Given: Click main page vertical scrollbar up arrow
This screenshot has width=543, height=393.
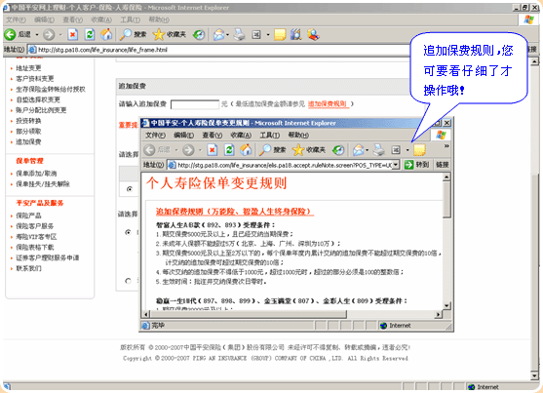Looking at the screenshot, I should coord(534,61).
